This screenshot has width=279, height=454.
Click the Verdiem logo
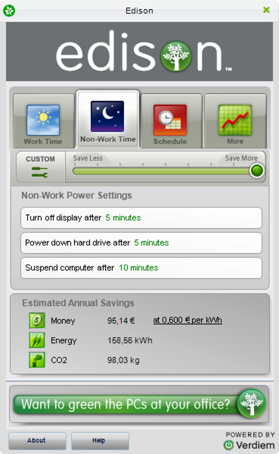click(x=249, y=445)
